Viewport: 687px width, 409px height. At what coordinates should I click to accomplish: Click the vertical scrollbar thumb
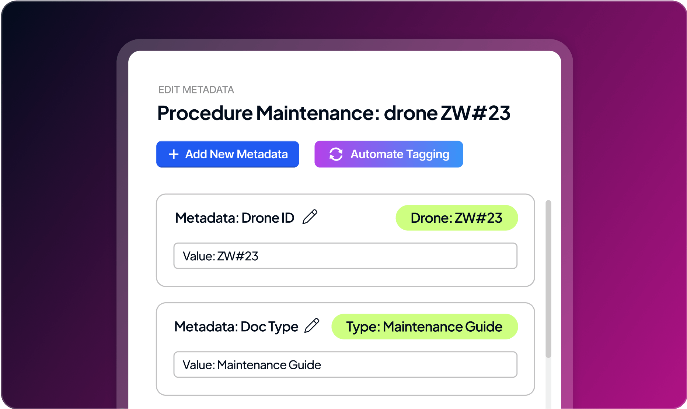pyautogui.click(x=548, y=279)
